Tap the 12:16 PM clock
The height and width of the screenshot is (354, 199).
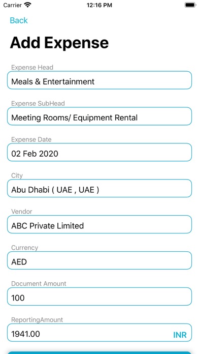tap(99, 5)
